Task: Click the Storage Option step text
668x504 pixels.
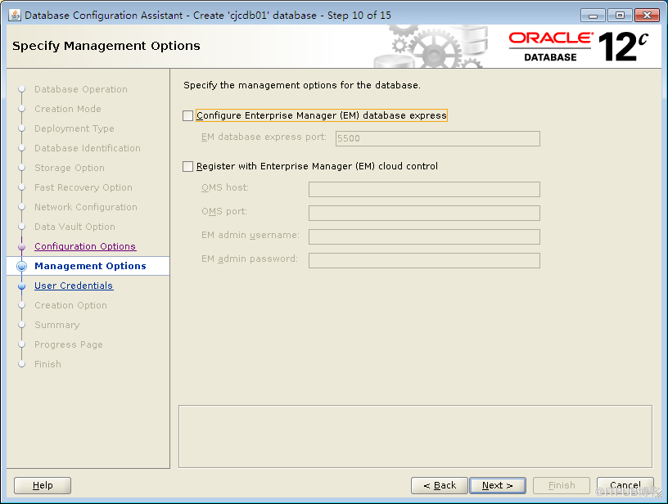Action: pos(70,168)
